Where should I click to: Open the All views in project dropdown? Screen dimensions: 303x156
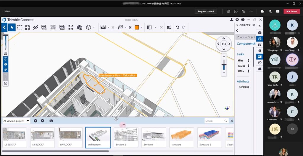[x=16, y=121]
